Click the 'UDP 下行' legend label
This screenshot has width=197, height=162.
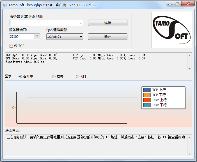point(159,105)
